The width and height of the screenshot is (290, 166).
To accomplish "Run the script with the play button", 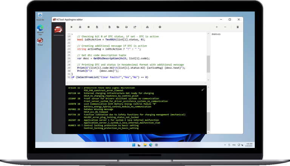I will pos(71,27).
